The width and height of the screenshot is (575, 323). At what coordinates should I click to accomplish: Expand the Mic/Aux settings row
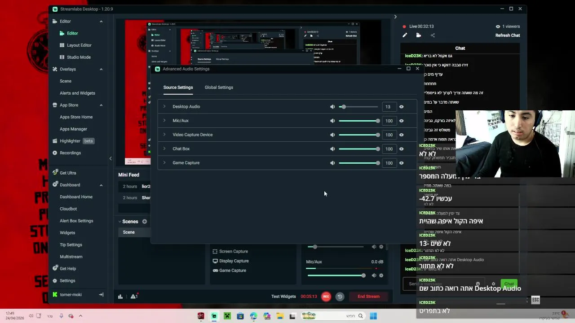click(x=164, y=120)
